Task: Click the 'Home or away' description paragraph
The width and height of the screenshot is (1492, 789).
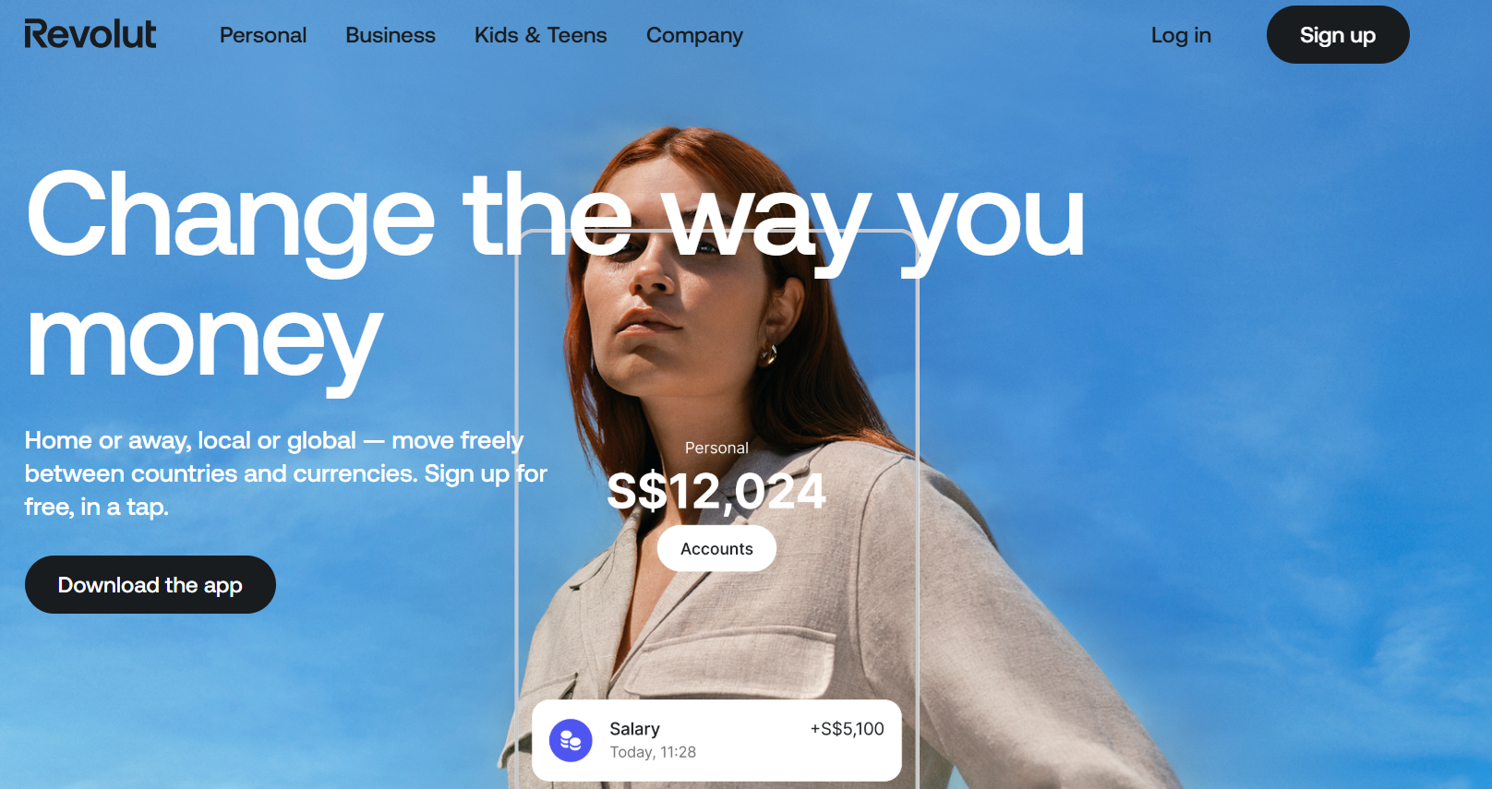Action: 286,472
